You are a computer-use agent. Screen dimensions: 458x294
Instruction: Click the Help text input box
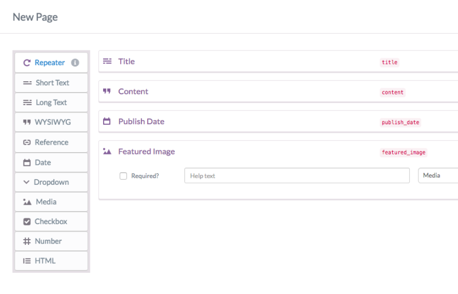tap(297, 176)
